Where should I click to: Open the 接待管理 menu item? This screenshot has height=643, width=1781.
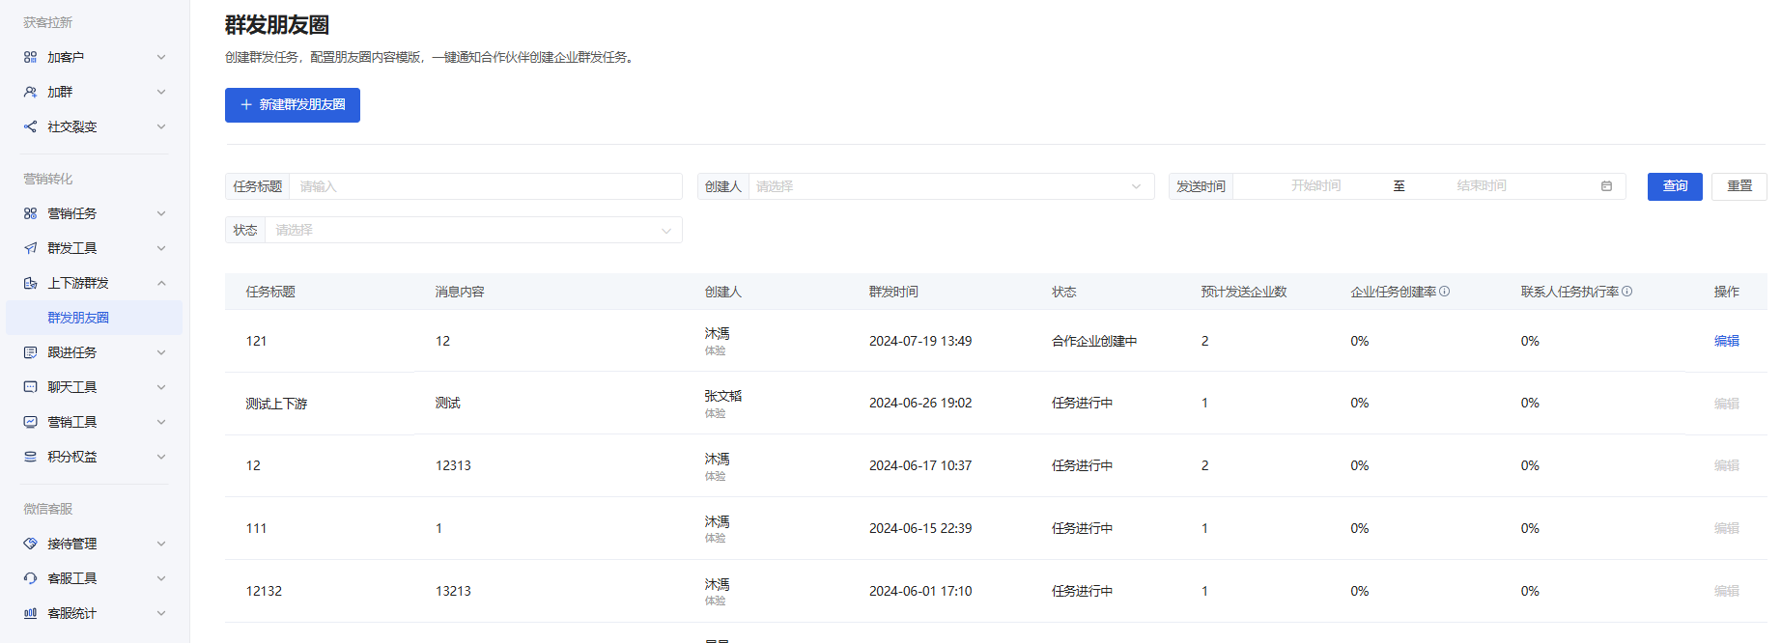click(x=94, y=544)
